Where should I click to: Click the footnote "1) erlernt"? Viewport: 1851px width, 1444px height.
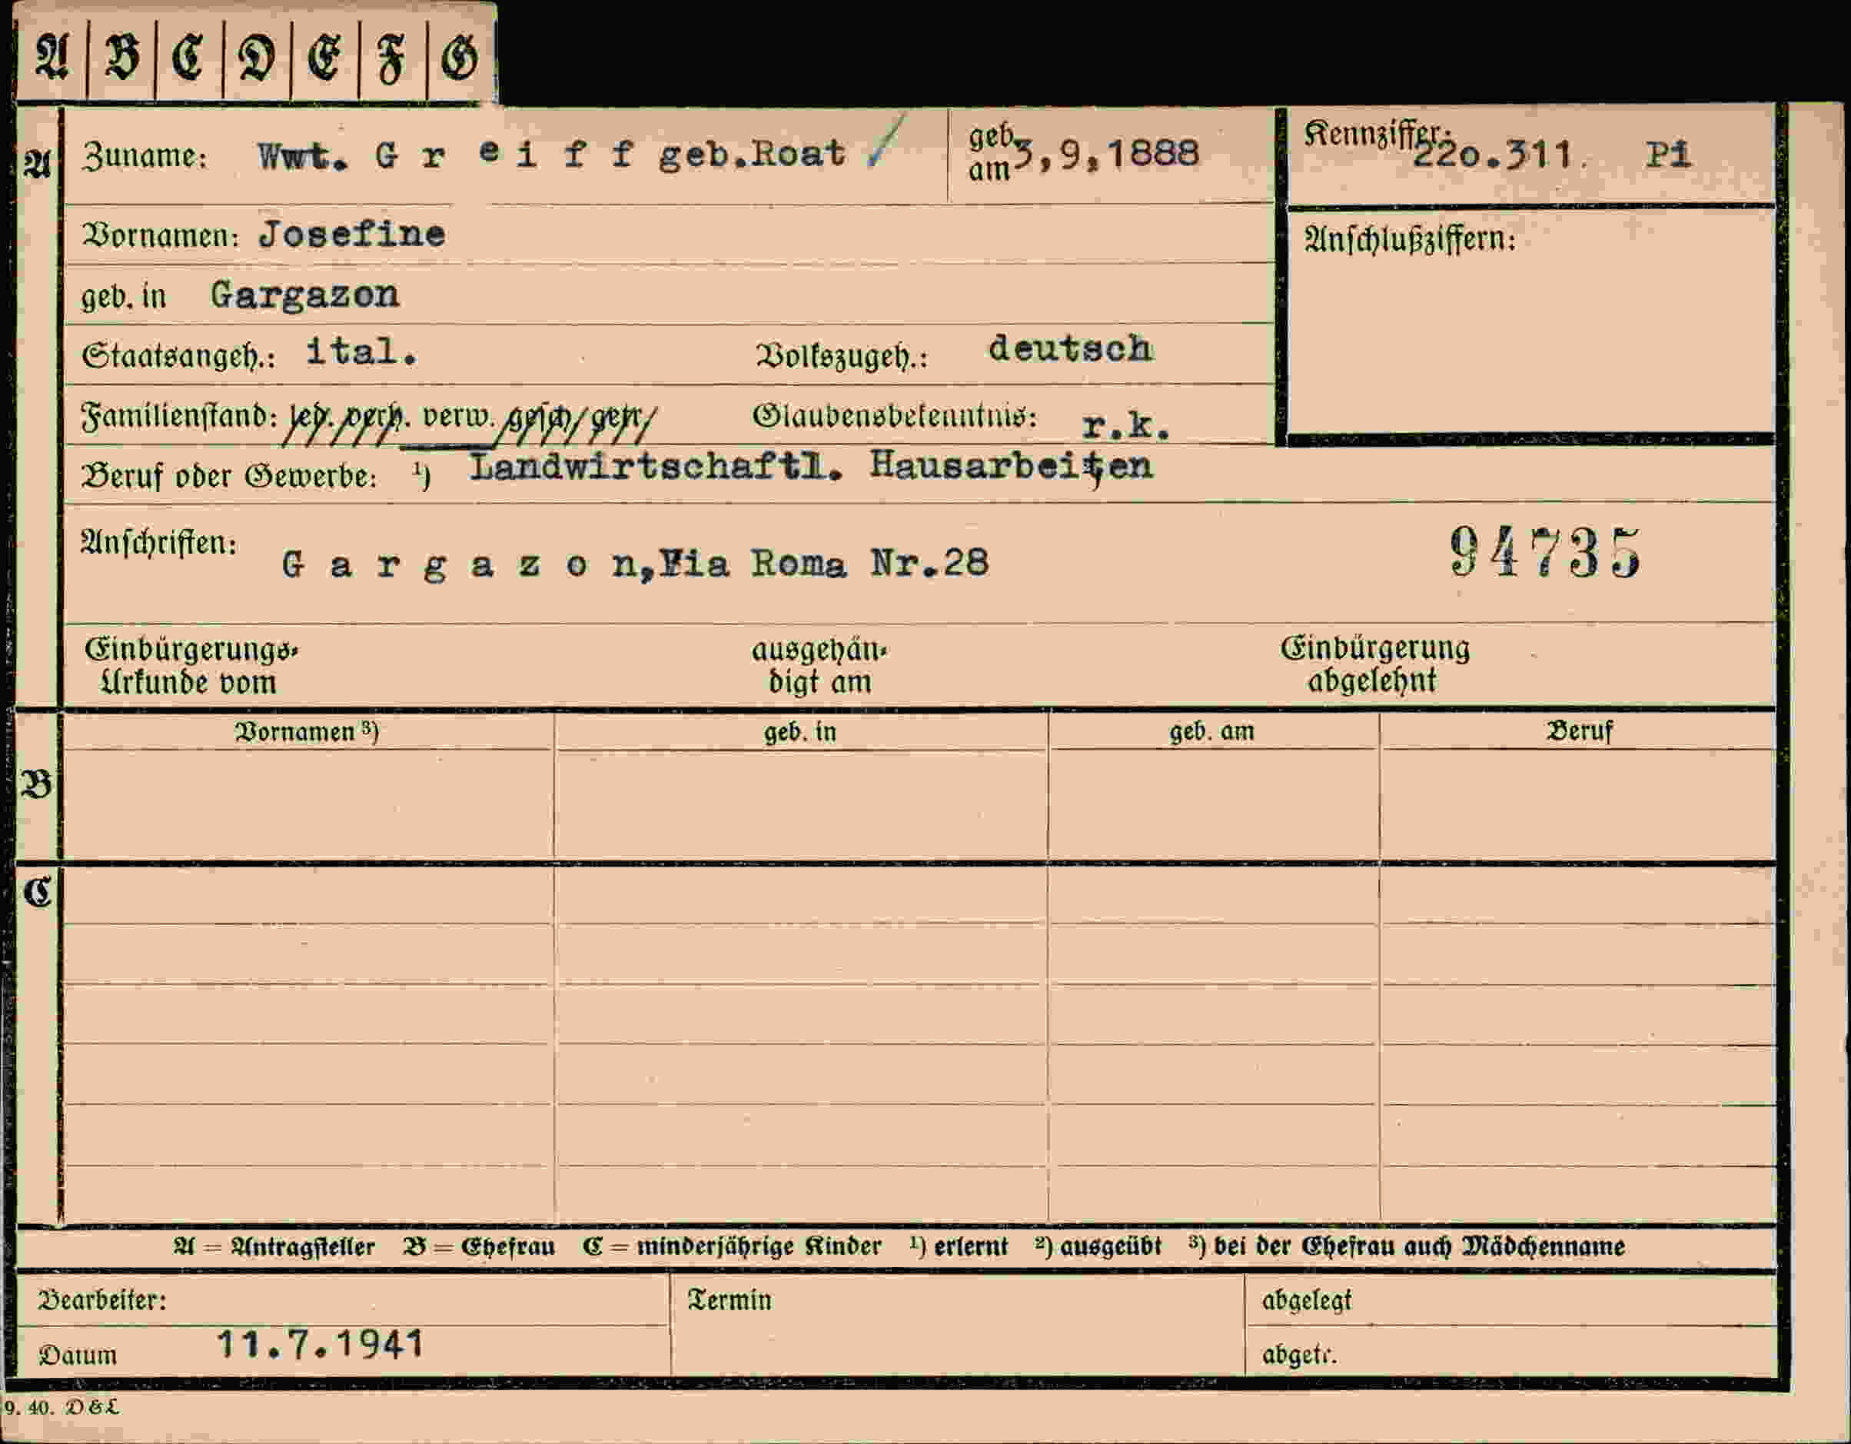tap(959, 1246)
